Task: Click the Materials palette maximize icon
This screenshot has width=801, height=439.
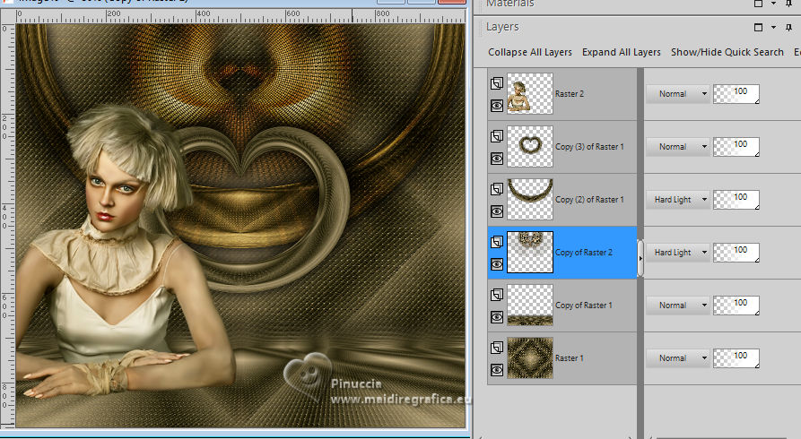Action: 758,3
